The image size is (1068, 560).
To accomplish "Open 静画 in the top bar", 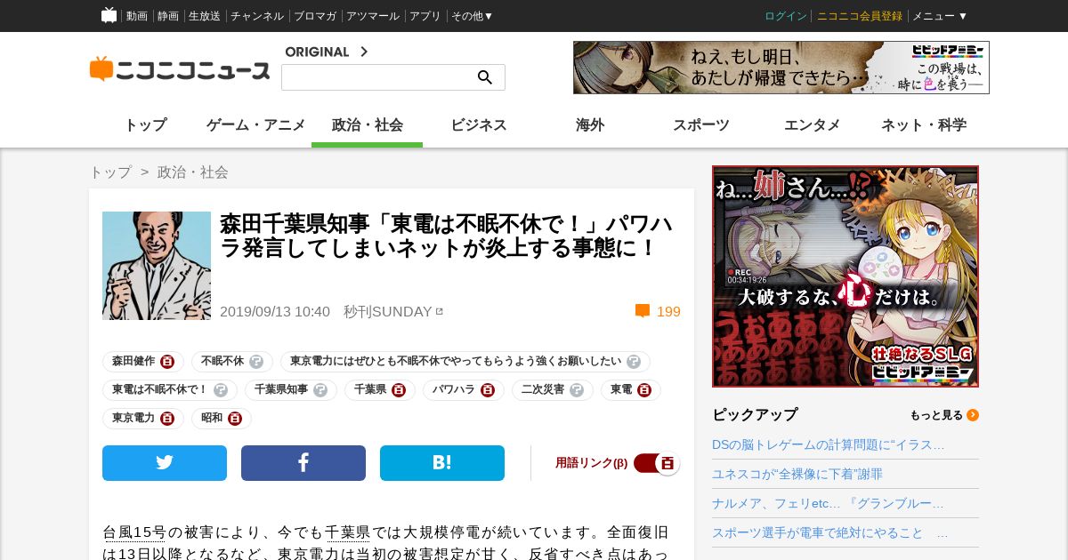I will 168,16.
